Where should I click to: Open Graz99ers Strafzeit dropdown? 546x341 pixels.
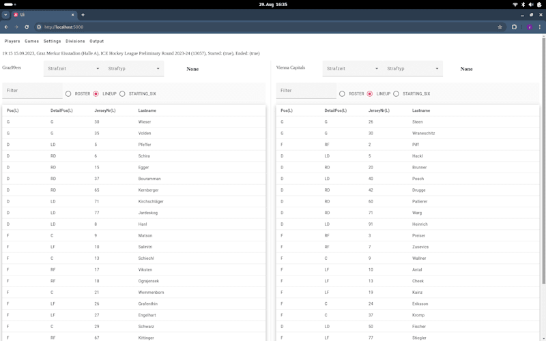pos(74,69)
